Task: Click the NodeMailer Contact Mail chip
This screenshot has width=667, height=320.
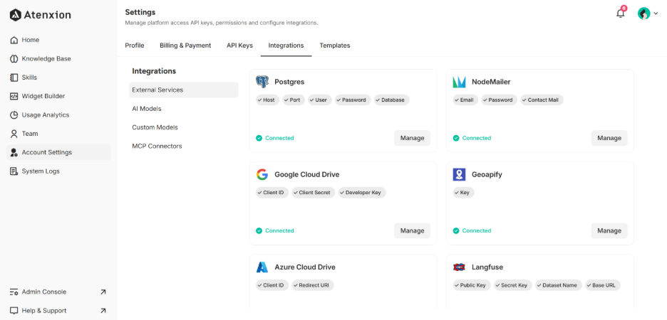Action: (542, 100)
